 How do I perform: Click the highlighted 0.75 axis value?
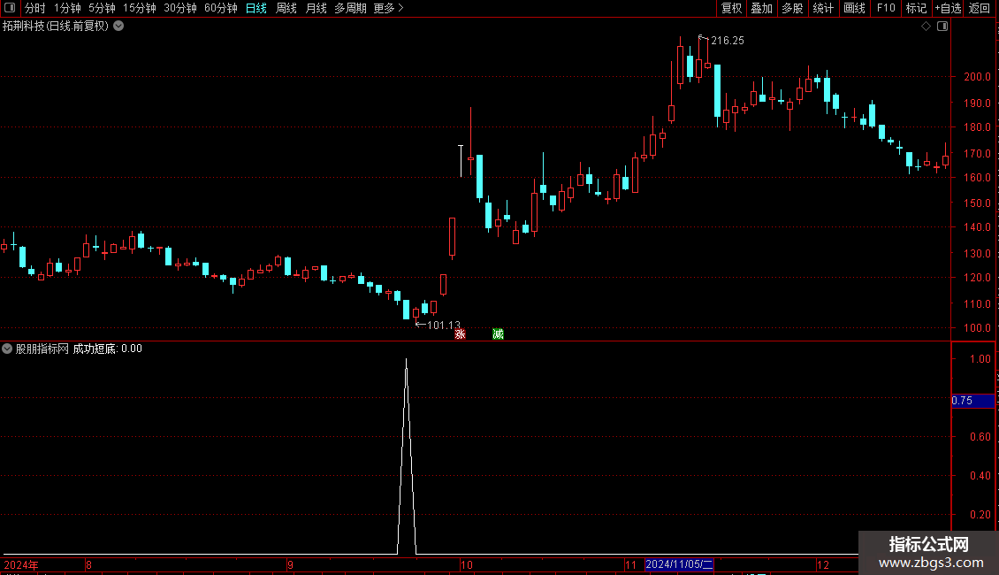click(972, 401)
